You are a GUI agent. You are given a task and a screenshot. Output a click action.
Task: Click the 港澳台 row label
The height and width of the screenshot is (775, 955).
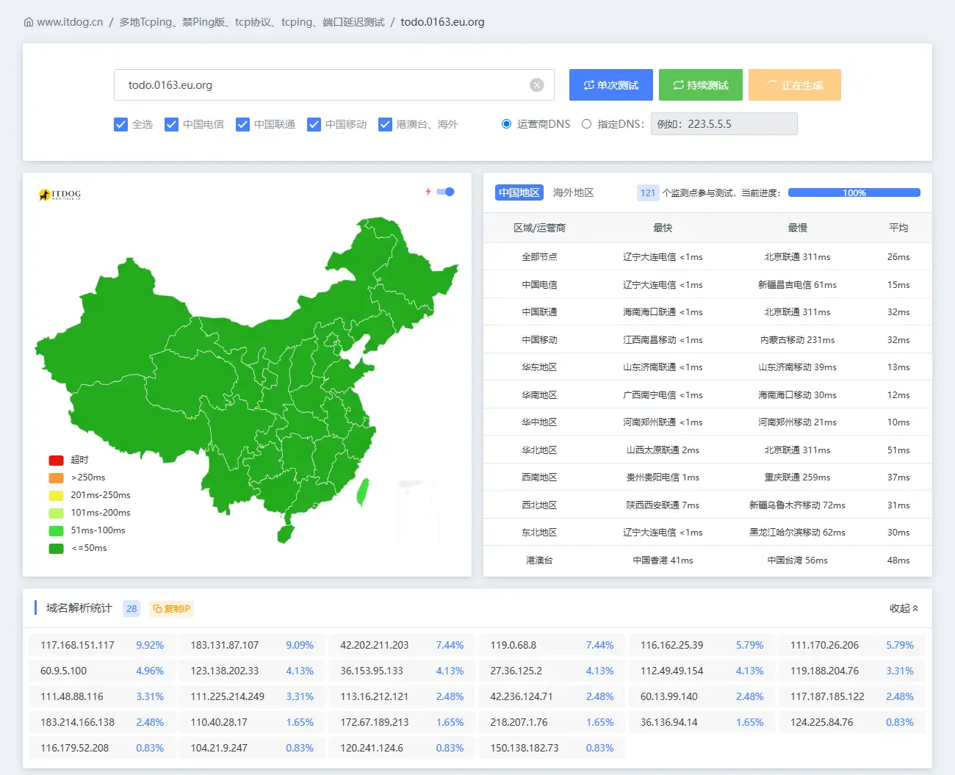coord(539,560)
